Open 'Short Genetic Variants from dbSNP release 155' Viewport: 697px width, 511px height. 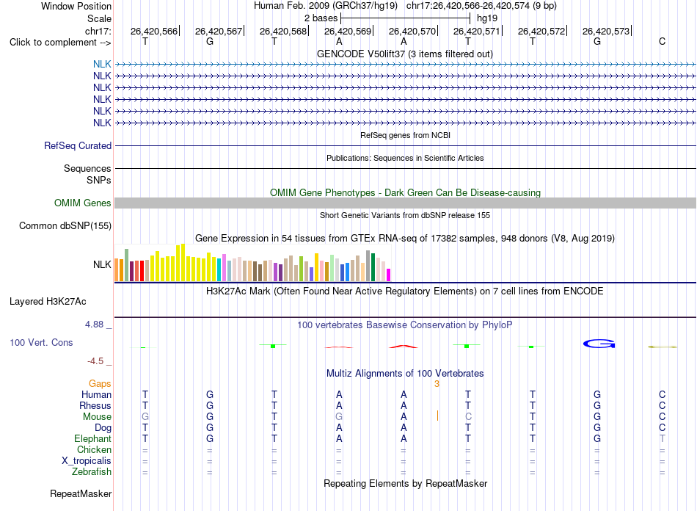[405, 215]
